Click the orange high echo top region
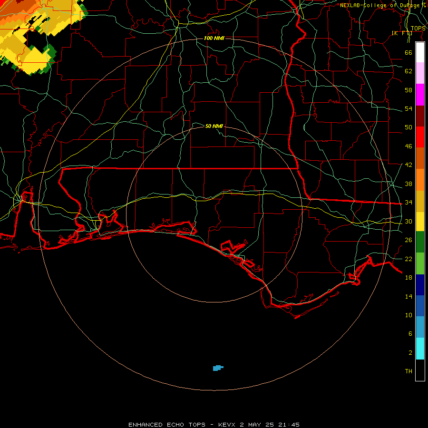 coord(16,11)
